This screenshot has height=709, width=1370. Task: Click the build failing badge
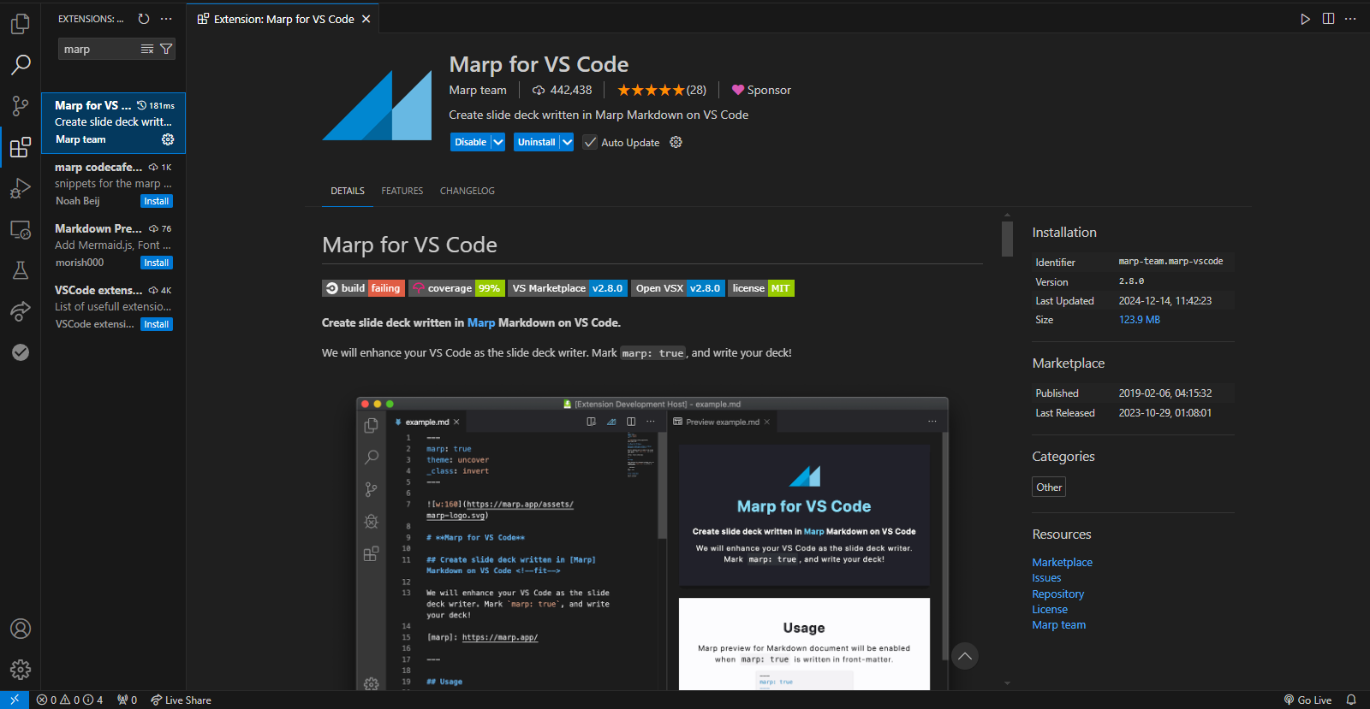click(x=363, y=288)
